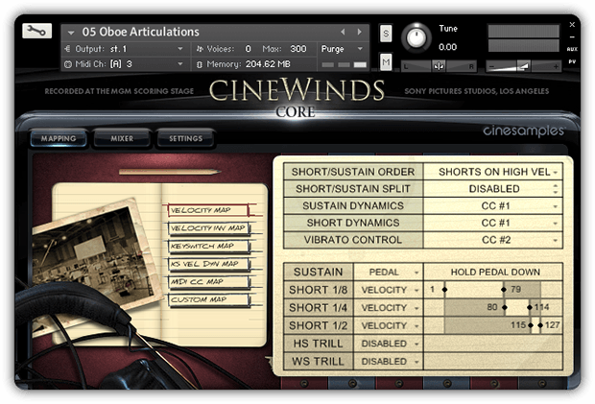This screenshot has width=595, height=404.
Task: Open the HS Trill Disabled dropdown
Action: (x=389, y=344)
